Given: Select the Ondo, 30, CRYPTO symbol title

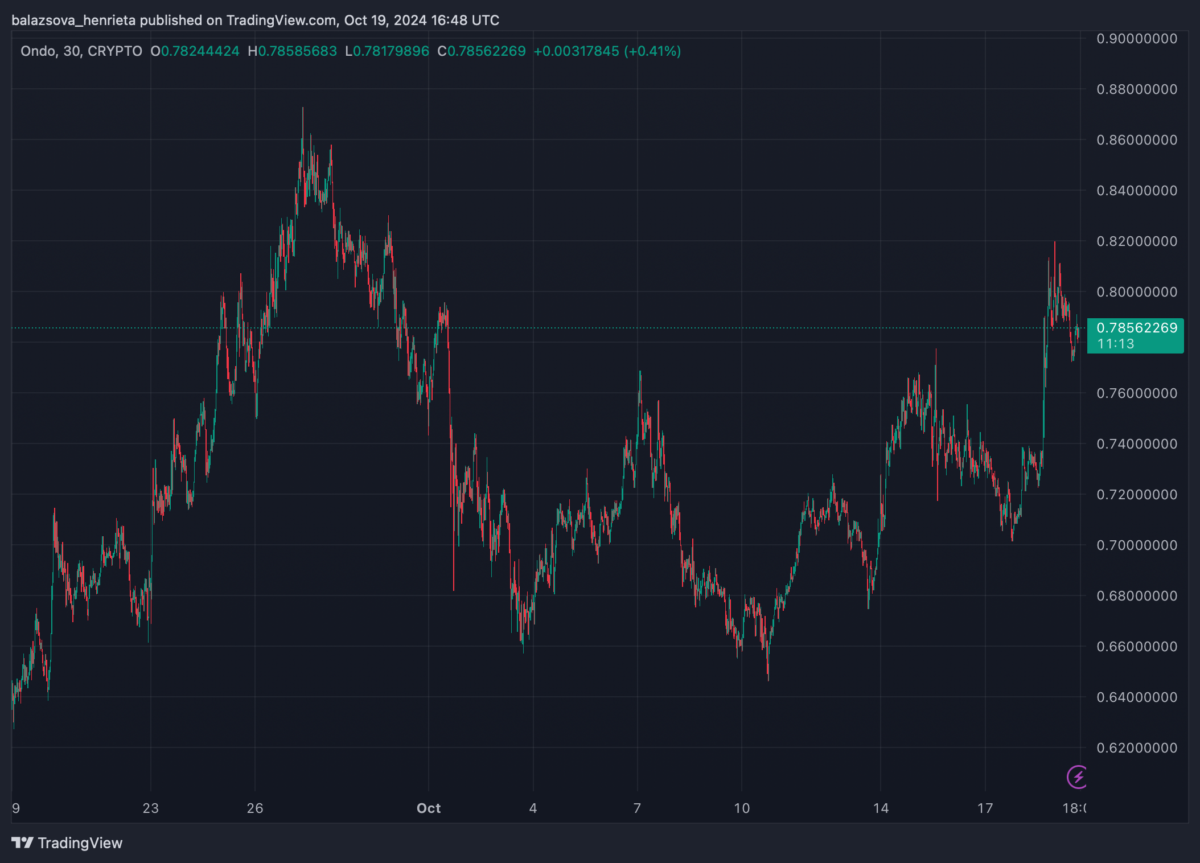Looking at the screenshot, I should tap(81, 51).
